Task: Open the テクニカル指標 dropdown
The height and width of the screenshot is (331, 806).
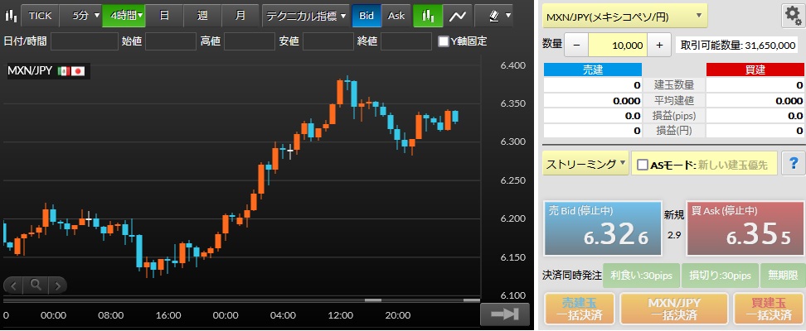Action: (306, 16)
